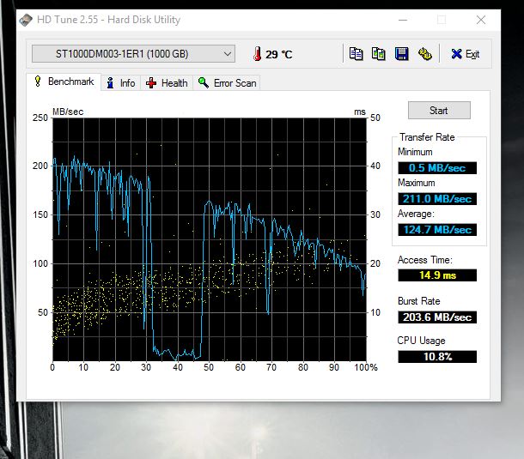Viewport: 524px width, 459px height.
Task: Click the benchmark graph area
Action: 210,239
